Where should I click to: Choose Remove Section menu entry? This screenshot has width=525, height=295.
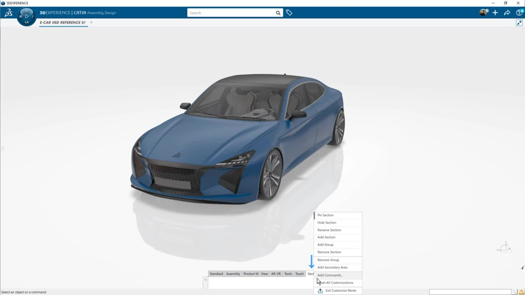(338, 252)
